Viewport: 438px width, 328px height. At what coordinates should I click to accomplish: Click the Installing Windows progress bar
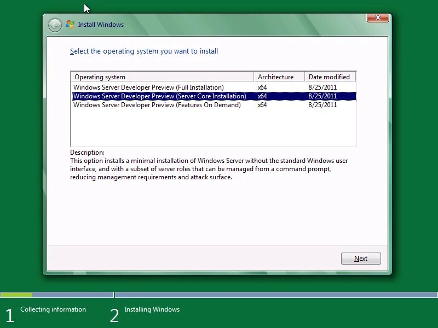(x=276, y=295)
